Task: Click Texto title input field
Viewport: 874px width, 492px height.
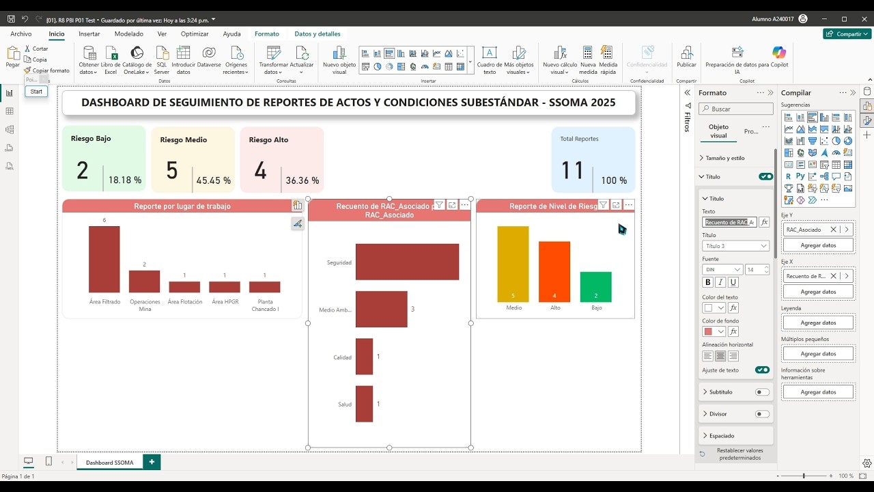Action: [x=729, y=222]
